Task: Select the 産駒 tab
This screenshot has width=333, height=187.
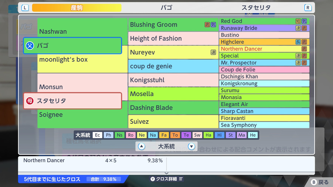Action: pos(77,8)
